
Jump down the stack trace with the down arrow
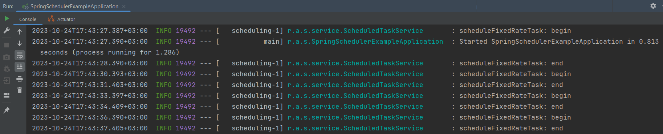[20, 43]
